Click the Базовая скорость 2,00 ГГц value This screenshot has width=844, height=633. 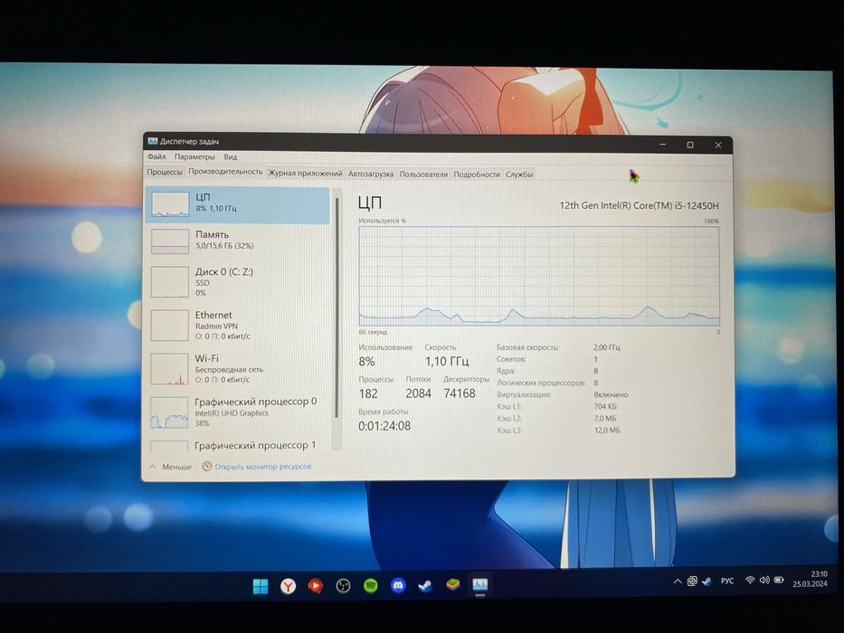[607, 348]
